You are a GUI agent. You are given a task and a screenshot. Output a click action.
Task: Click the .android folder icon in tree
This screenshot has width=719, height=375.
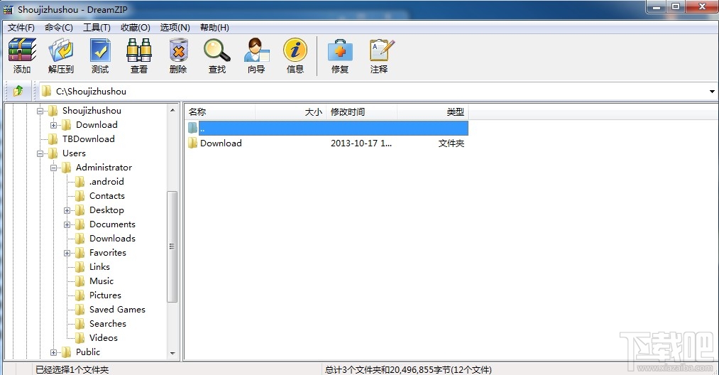pyautogui.click(x=79, y=182)
